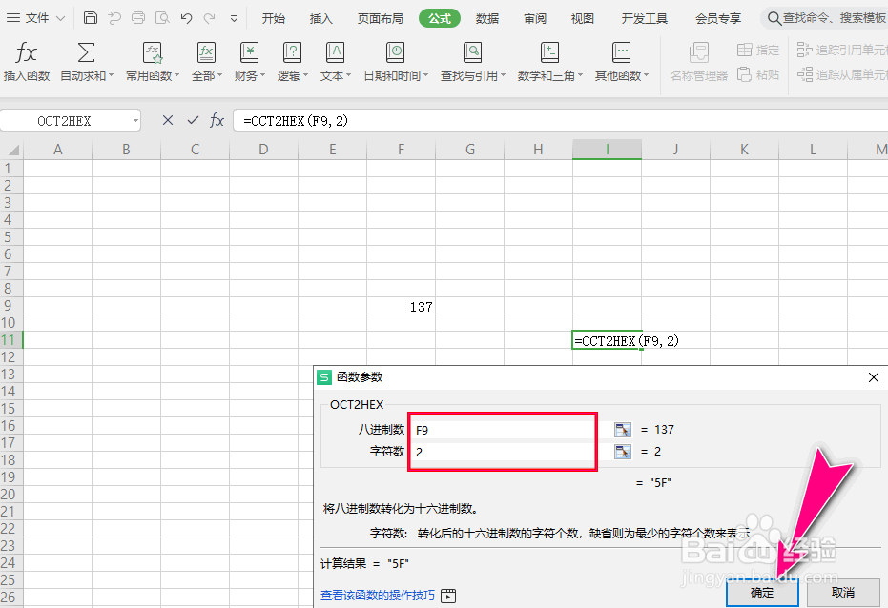Switch to the 视图 tab
This screenshot has height=608, width=888.
(582, 19)
